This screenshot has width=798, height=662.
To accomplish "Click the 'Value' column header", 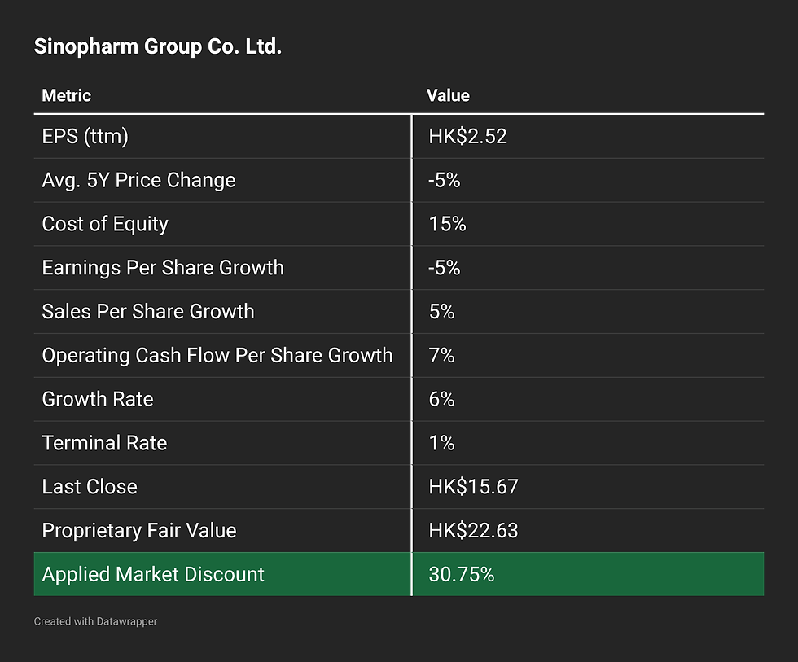I will pos(448,95).
